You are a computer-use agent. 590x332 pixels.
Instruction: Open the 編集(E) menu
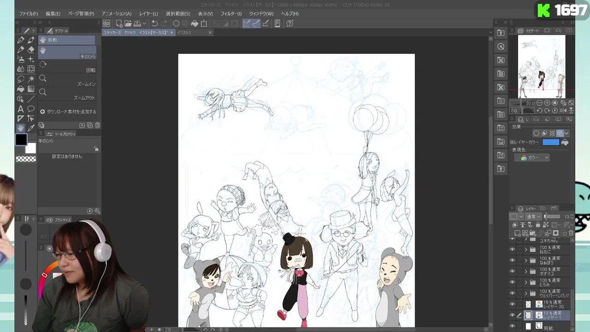[x=53, y=14]
